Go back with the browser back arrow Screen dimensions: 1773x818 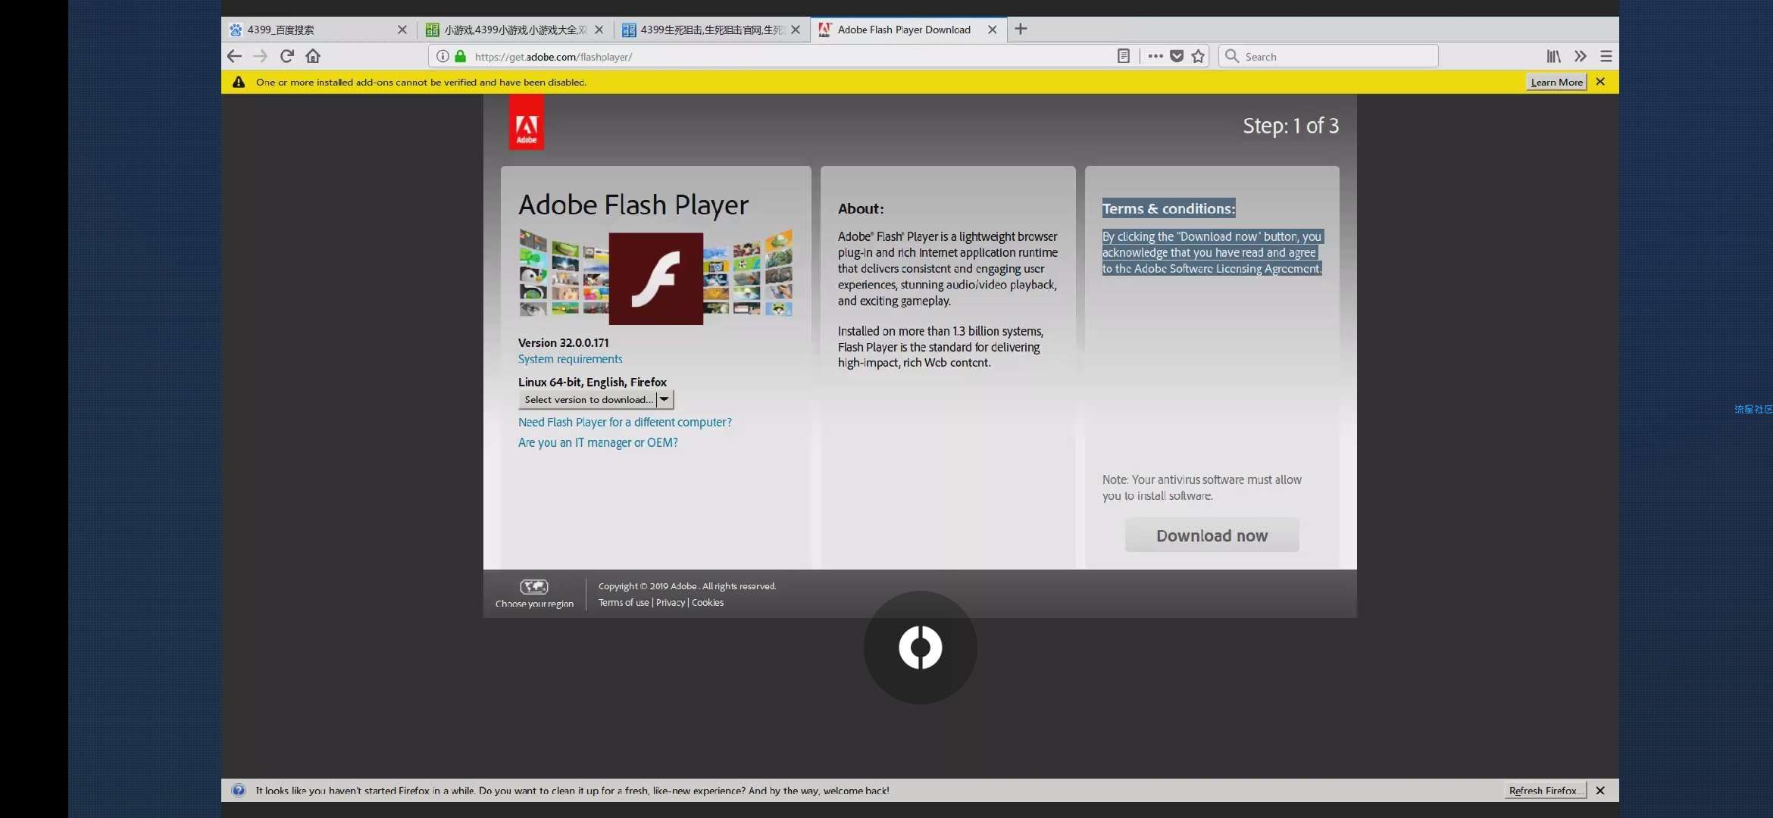234,56
